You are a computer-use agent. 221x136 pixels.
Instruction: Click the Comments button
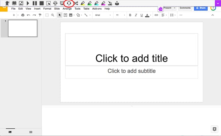point(185,8)
